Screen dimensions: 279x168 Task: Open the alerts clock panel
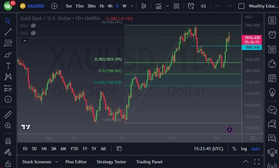pyautogui.click(x=272, y=35)
